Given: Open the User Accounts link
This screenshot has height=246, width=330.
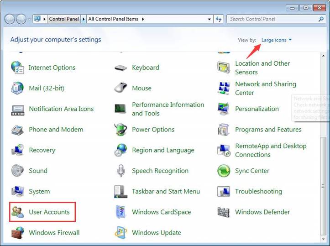Looking at the screenshot, I should point(49,212).
